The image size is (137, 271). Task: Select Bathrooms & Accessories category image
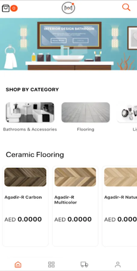click(x=30, y=112)
